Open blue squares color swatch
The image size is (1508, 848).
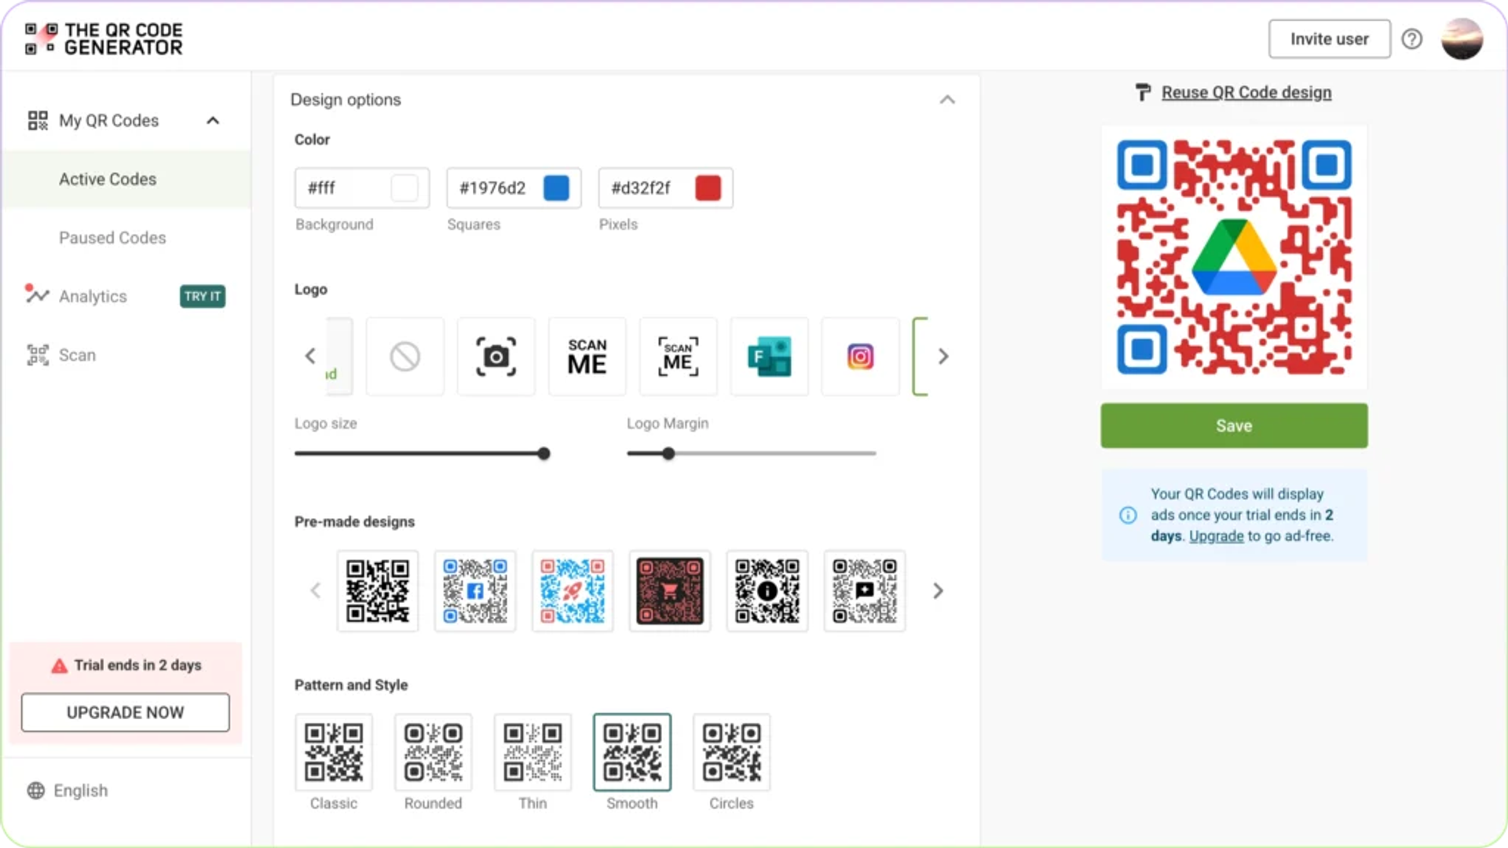click(556, 188)
